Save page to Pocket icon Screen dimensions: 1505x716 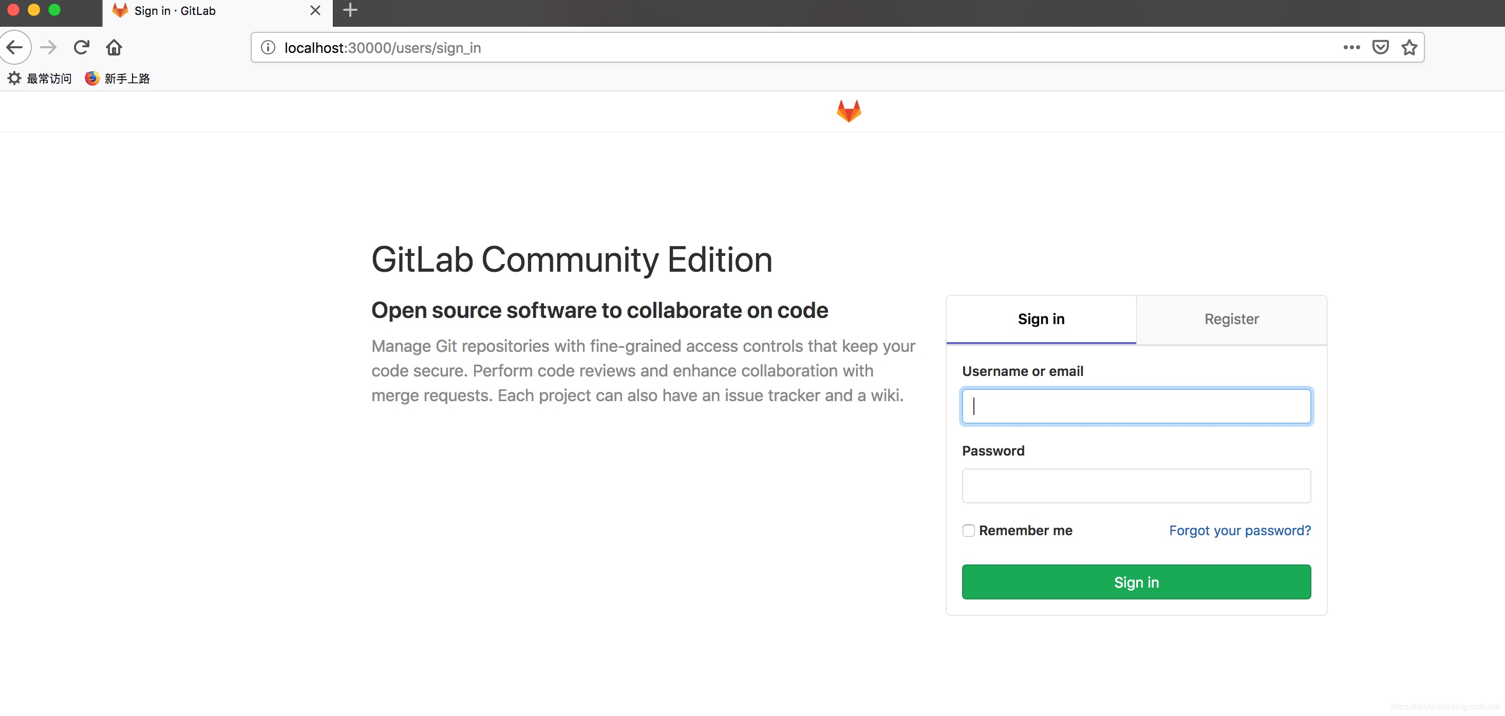(1381, 47)
